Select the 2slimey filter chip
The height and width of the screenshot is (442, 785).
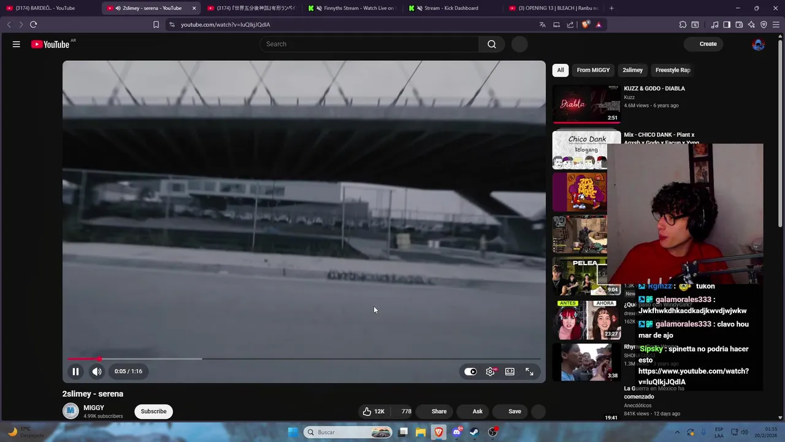(x=632, y=70)
